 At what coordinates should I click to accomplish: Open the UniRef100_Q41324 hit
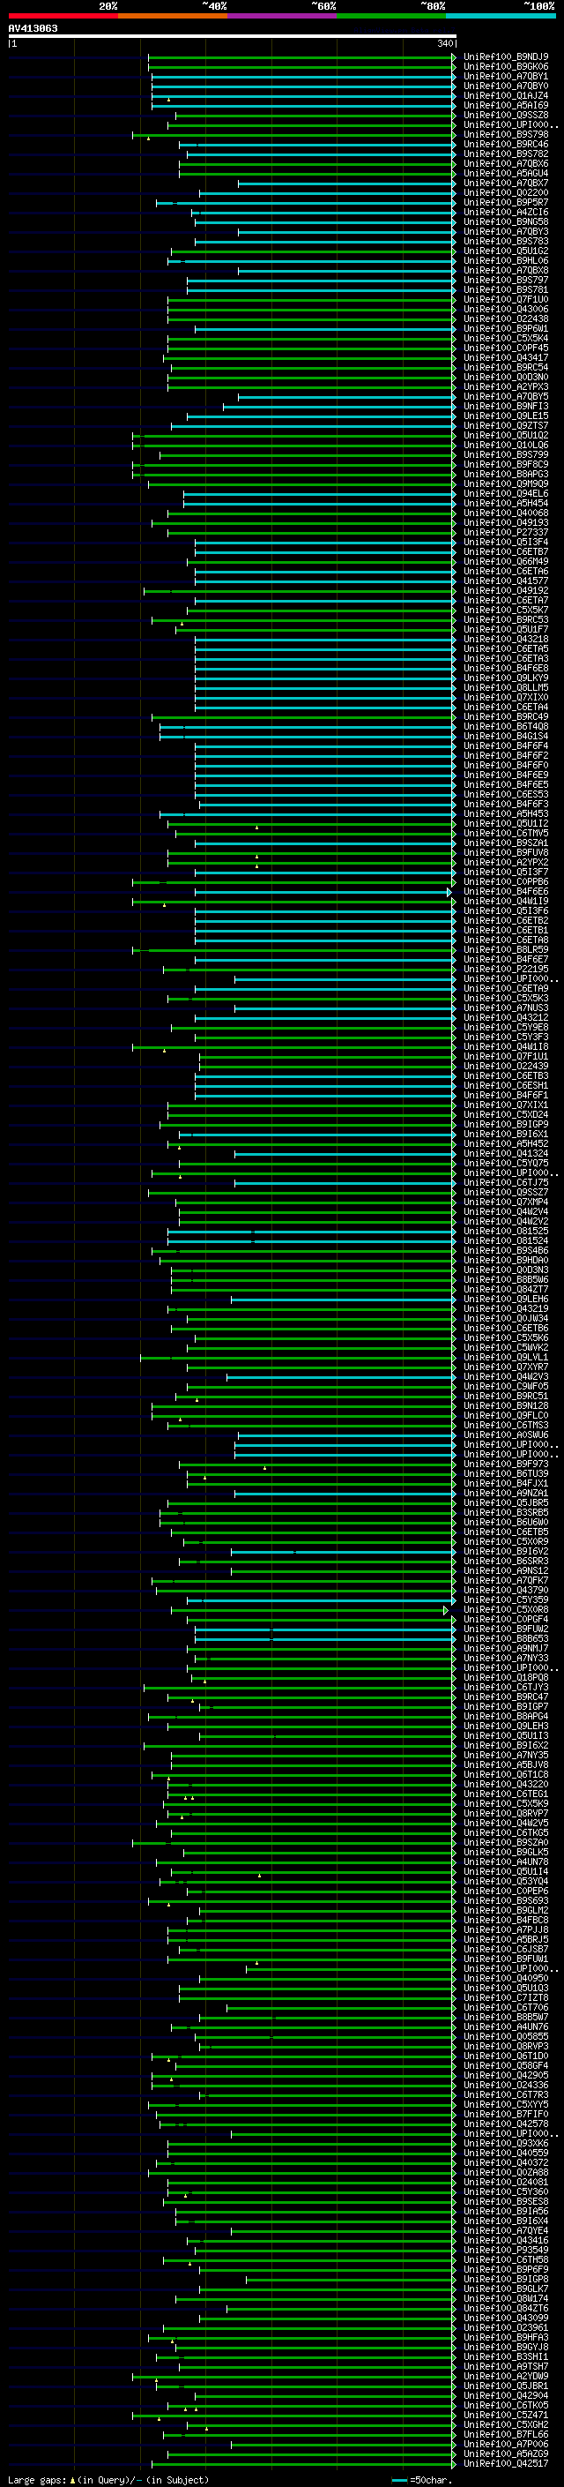[505, 1153]
